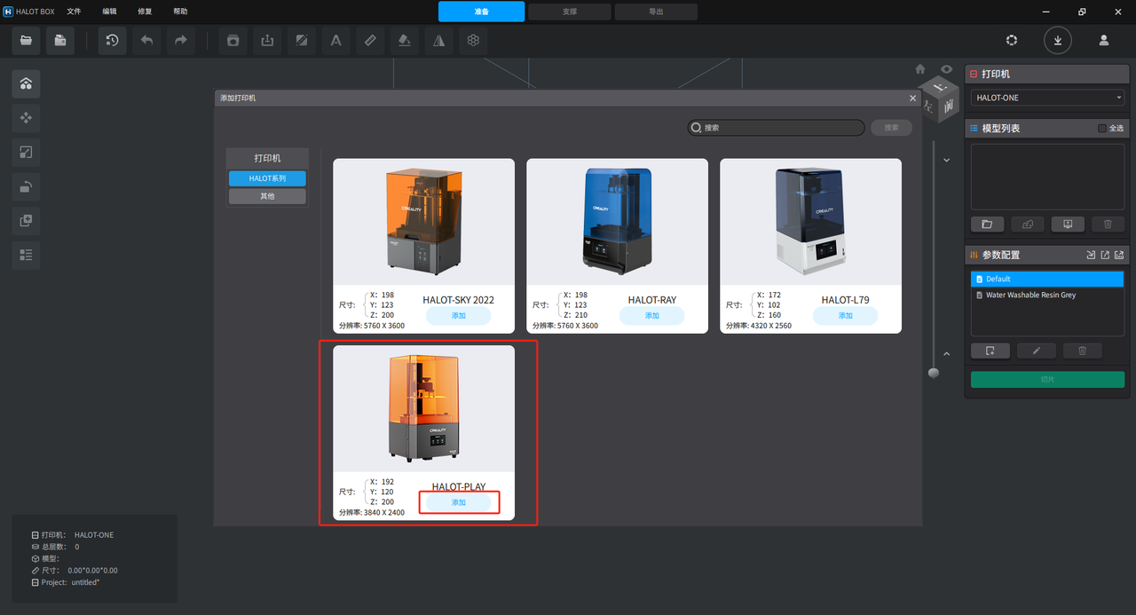Click the green 切片 slice button
This screenshot has height=615, width=1136.
point(1047,380)
